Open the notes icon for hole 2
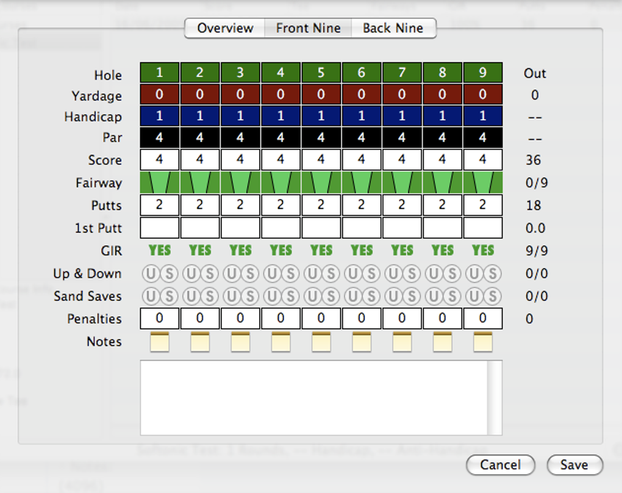Screen dimensions: 622x493 200,342
